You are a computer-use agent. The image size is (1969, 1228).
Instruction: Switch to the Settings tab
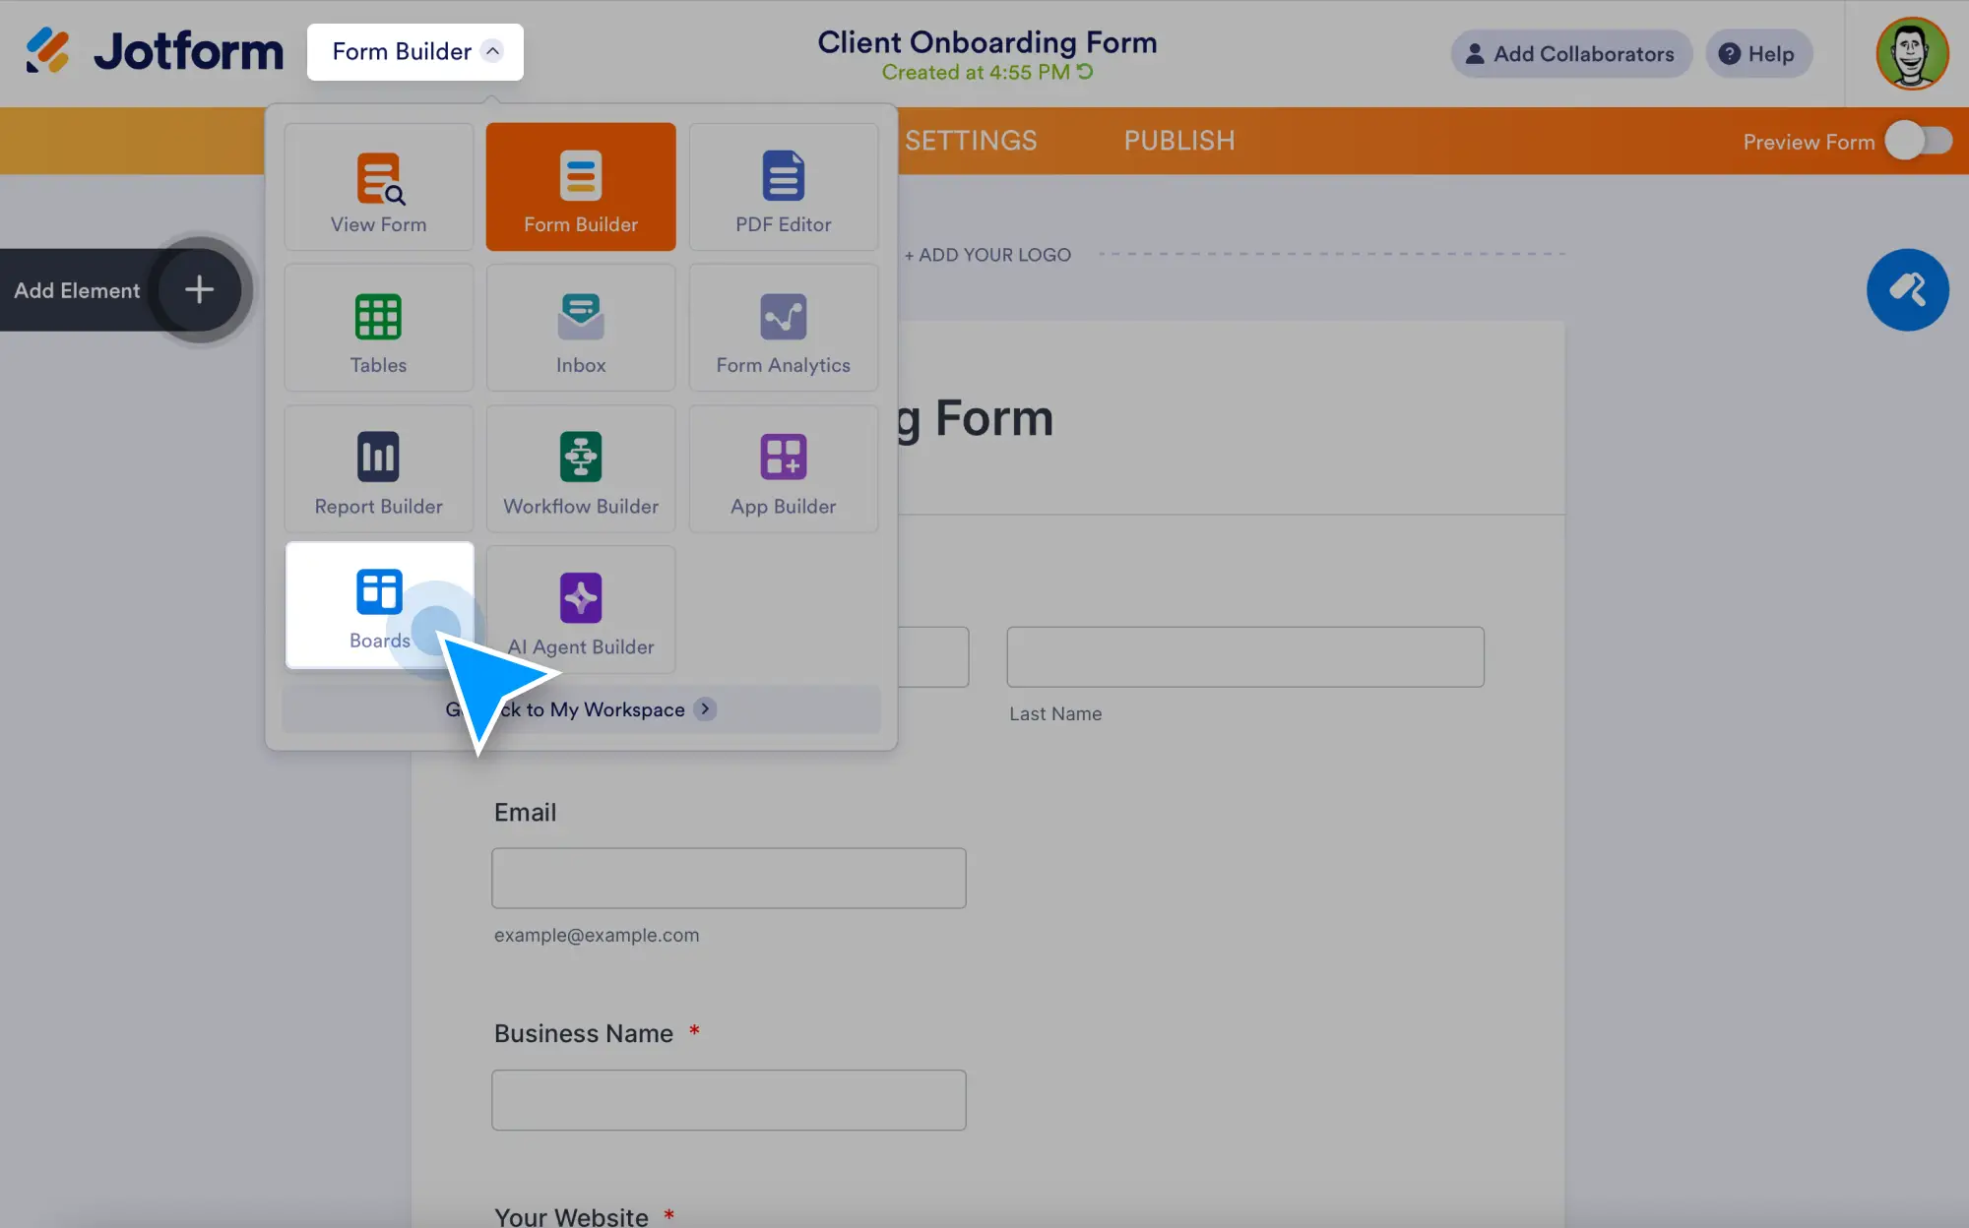point(971,141)
